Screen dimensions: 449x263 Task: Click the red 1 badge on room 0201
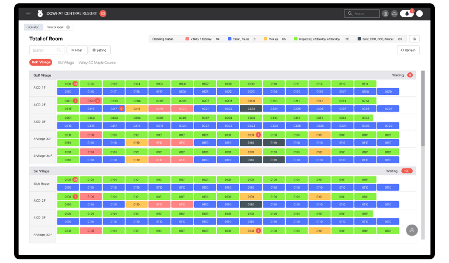coord(75,101)
